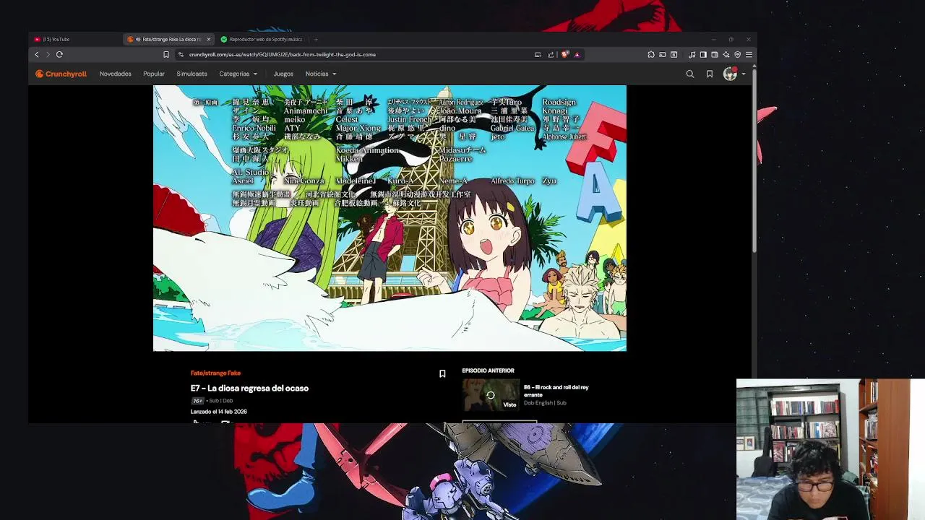Switch to the YouTube tab
The height and width of the screenshot is (520, 925).
click(76, 39)
